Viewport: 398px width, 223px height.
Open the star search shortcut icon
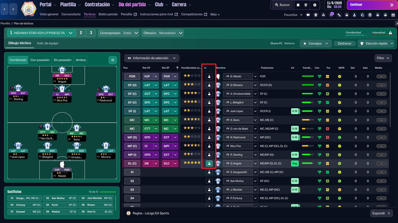[339, 15]
